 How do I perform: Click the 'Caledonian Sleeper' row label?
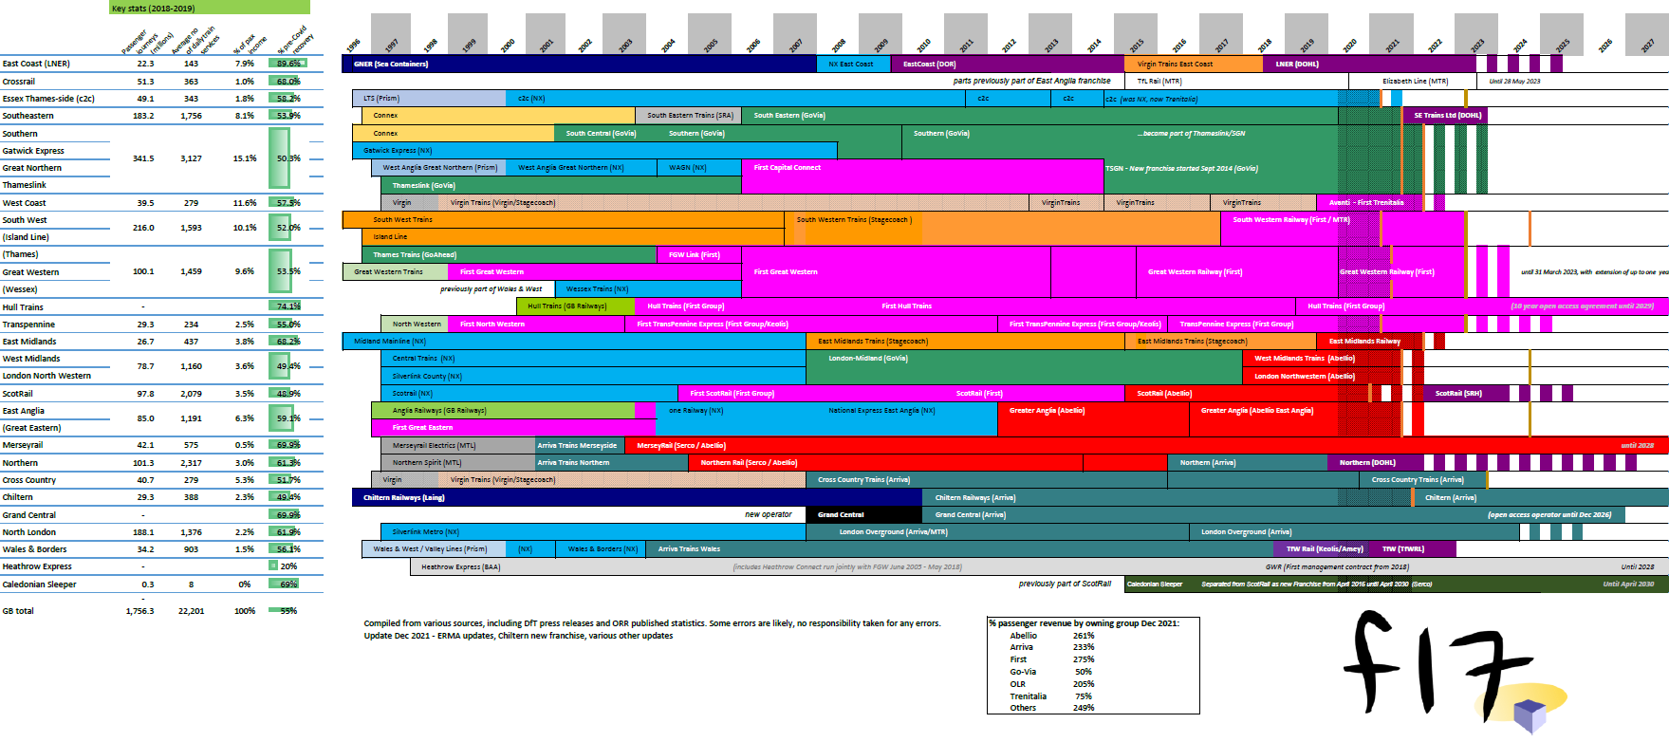pos(37,584)
